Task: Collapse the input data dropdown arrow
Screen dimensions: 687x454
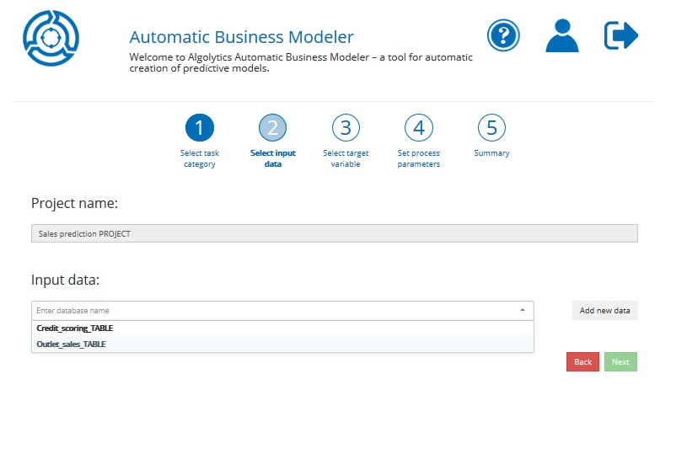Action: point(522,311)
